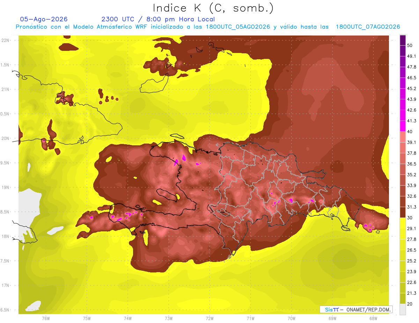Click the '68W' longitude axis label
This screenshot has width=419, height=323.
(x=373, y=318)
